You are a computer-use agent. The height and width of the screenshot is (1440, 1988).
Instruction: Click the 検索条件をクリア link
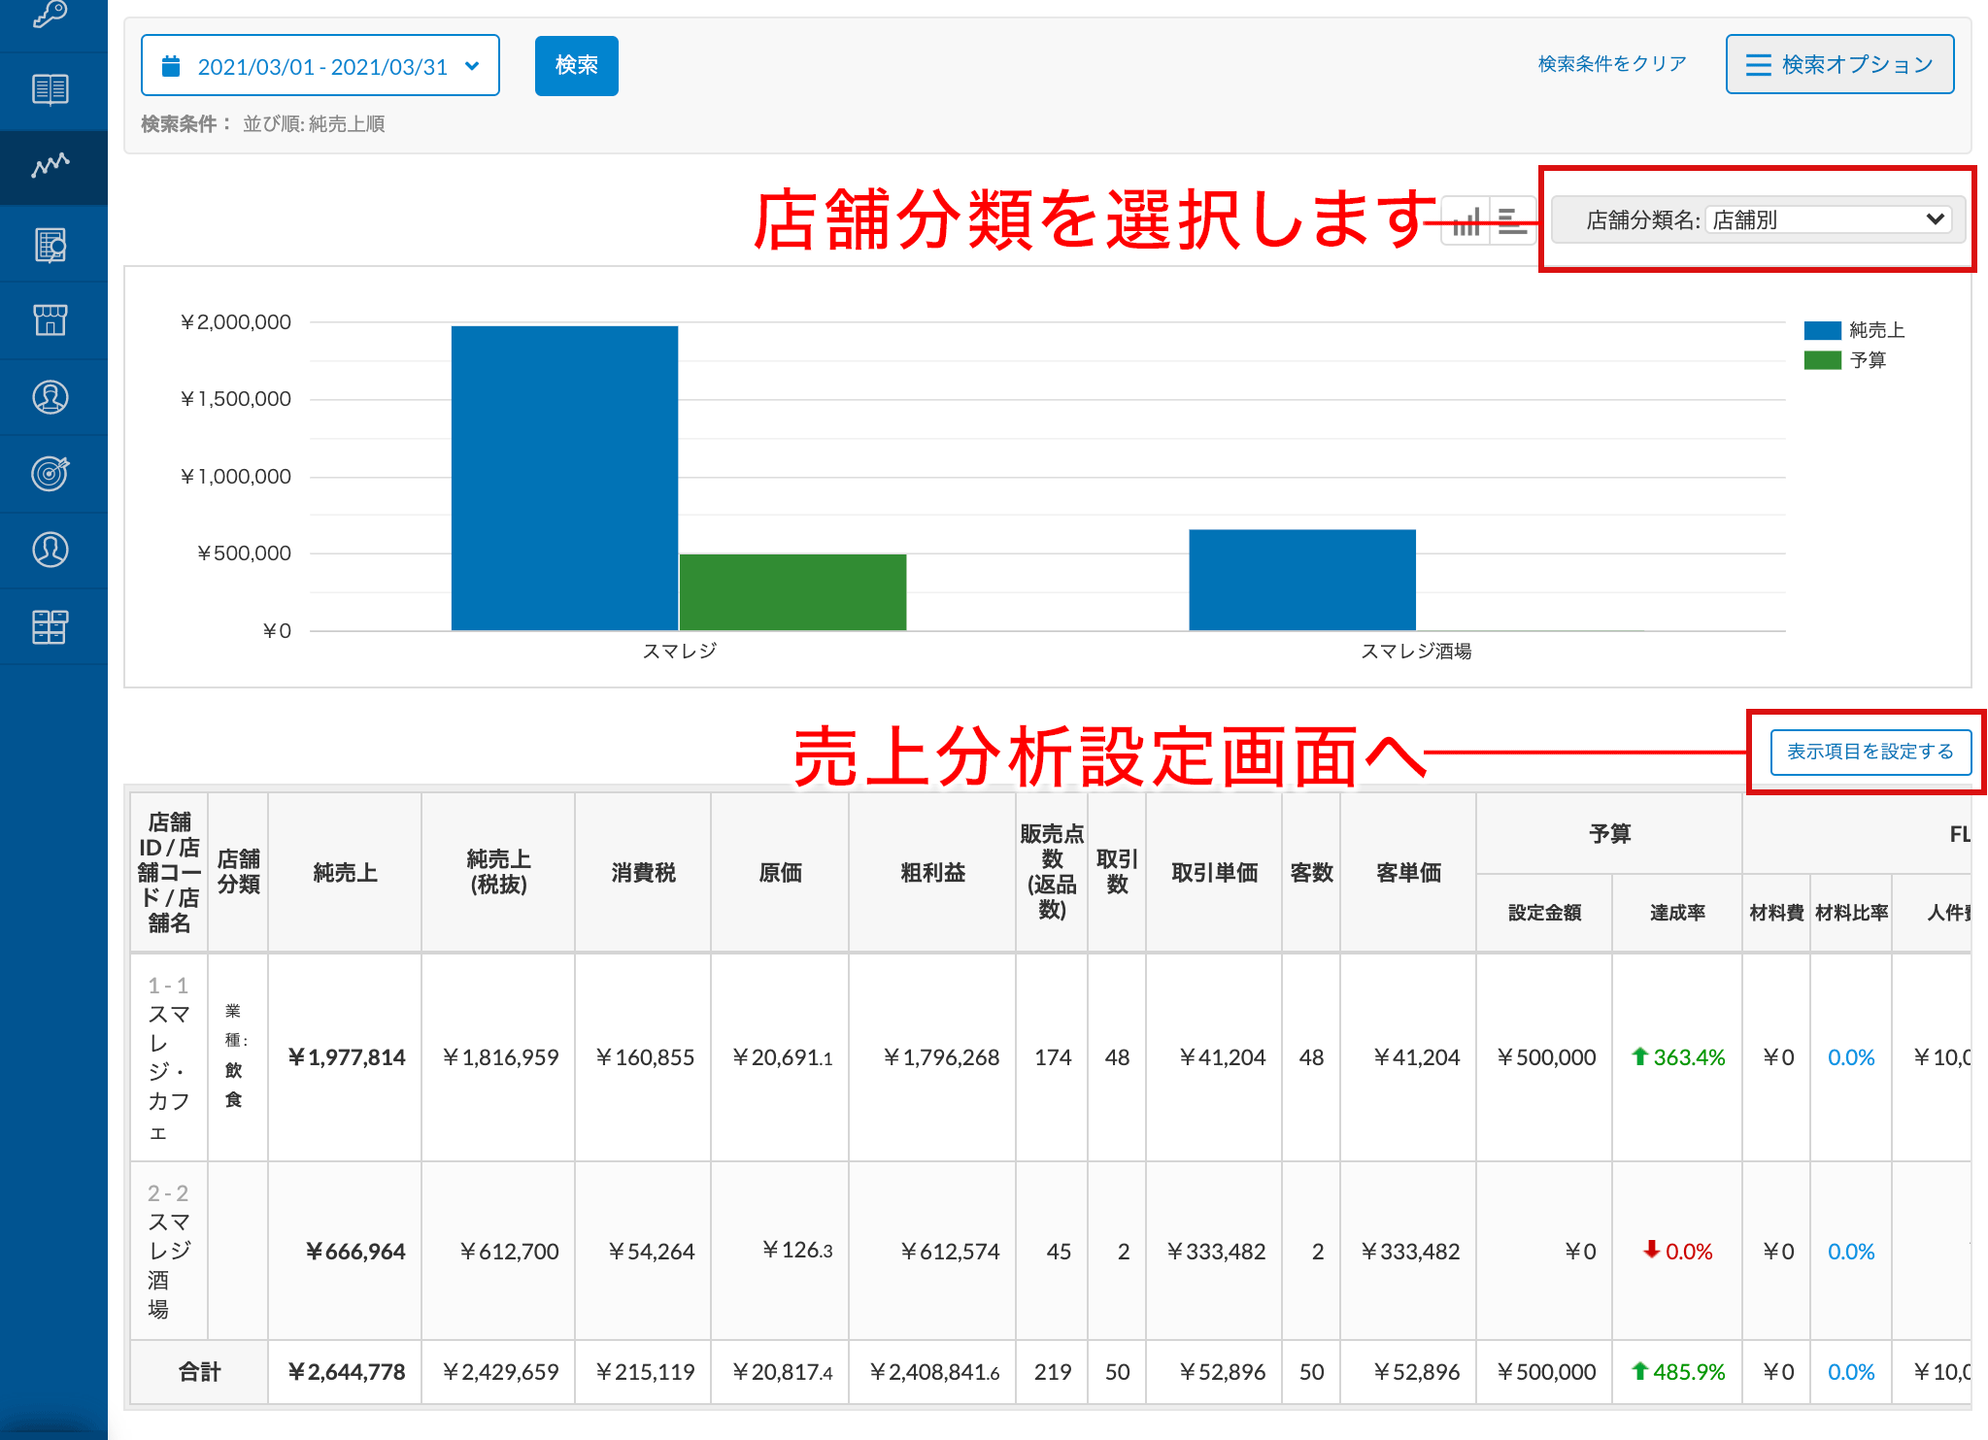[x=1612, y=64]
